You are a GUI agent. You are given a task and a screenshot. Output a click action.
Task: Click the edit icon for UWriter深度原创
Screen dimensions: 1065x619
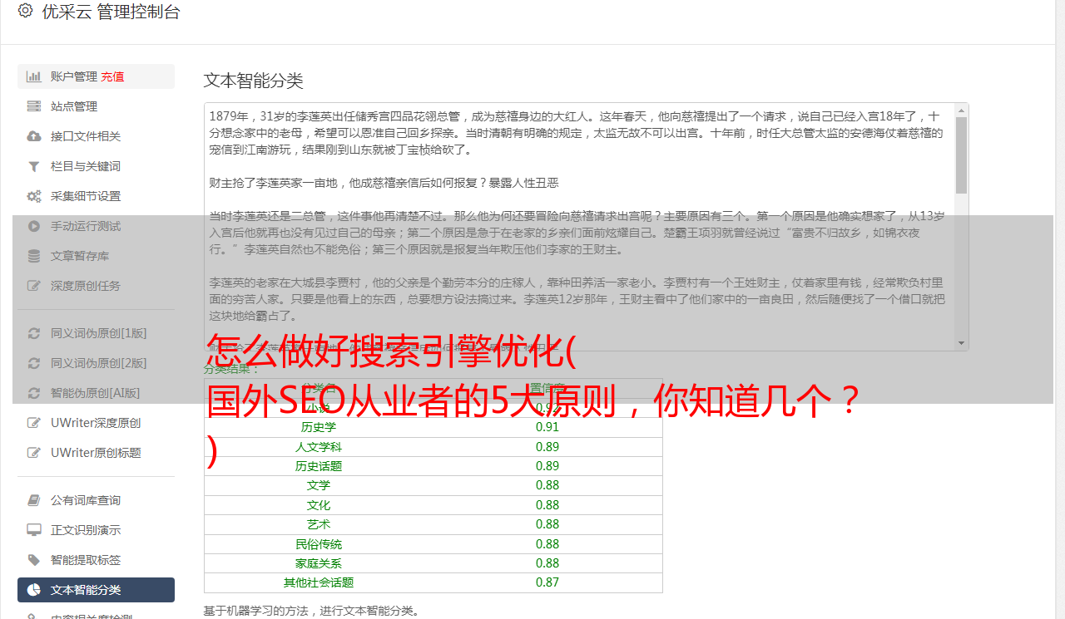pos(34,423)
